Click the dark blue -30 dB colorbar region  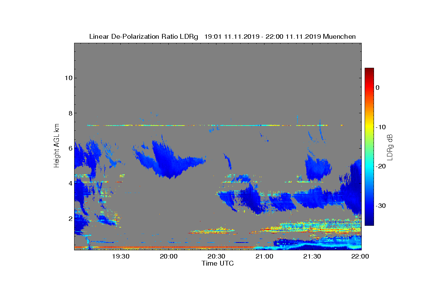tap(369, 206)
